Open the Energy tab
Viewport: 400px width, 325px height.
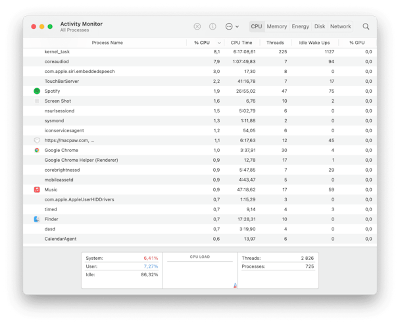pyautogui.click(x=300, y=26)
